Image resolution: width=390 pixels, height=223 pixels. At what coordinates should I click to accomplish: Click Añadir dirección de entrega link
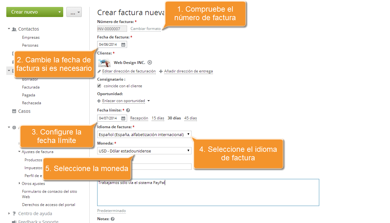click(188, 71)
